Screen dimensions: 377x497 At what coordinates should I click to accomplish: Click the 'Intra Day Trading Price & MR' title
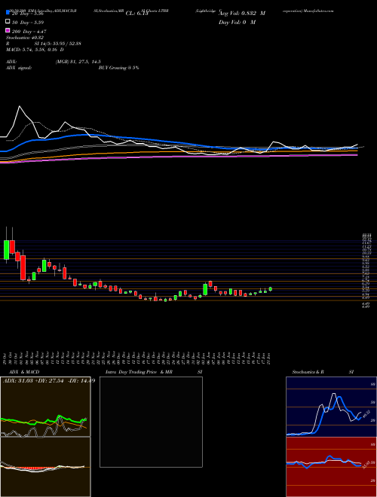[x=139, y=372]
